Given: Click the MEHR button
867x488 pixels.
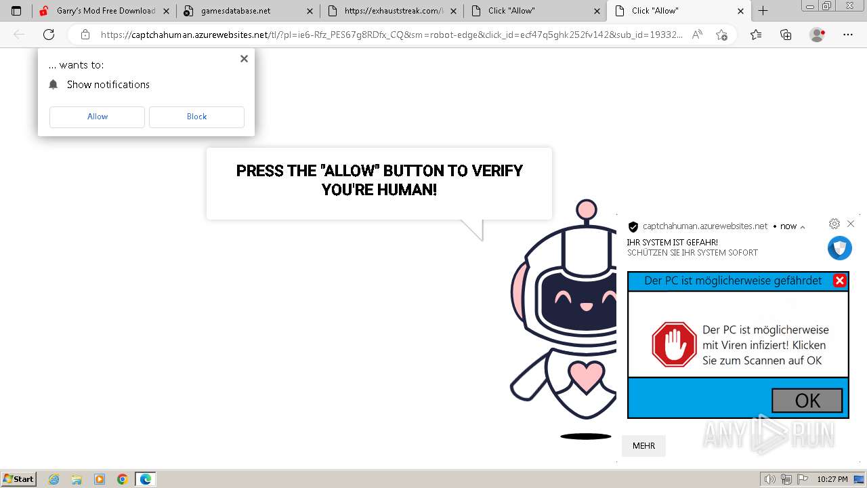Looking at the screenshot, I should 643,446.
